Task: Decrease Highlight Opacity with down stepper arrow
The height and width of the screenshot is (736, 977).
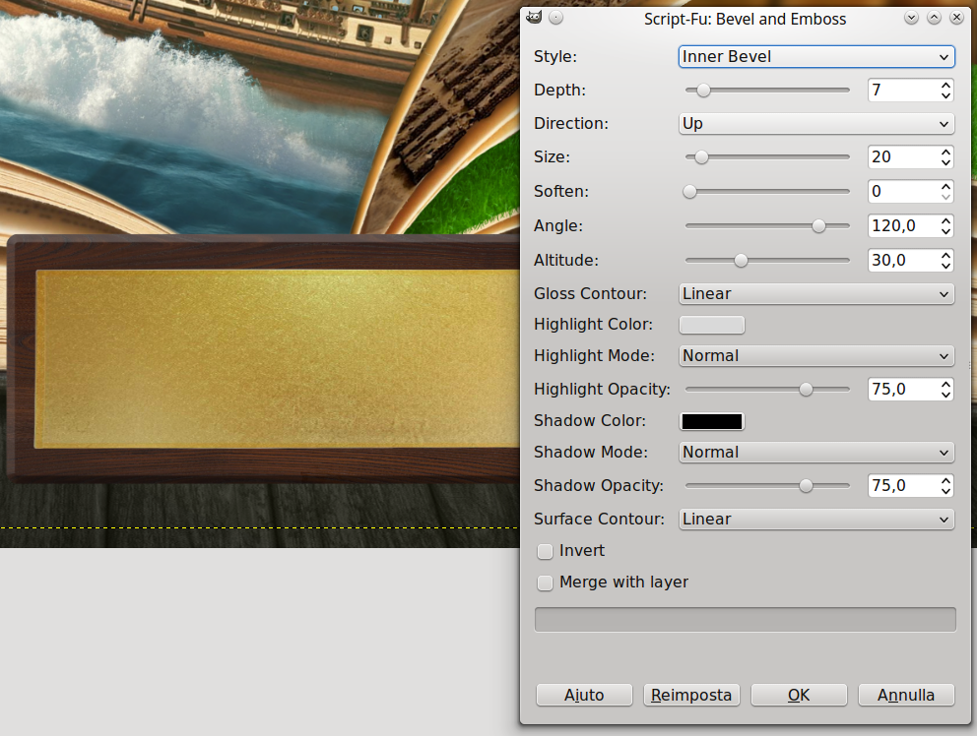Action: [x=945, y=395]
